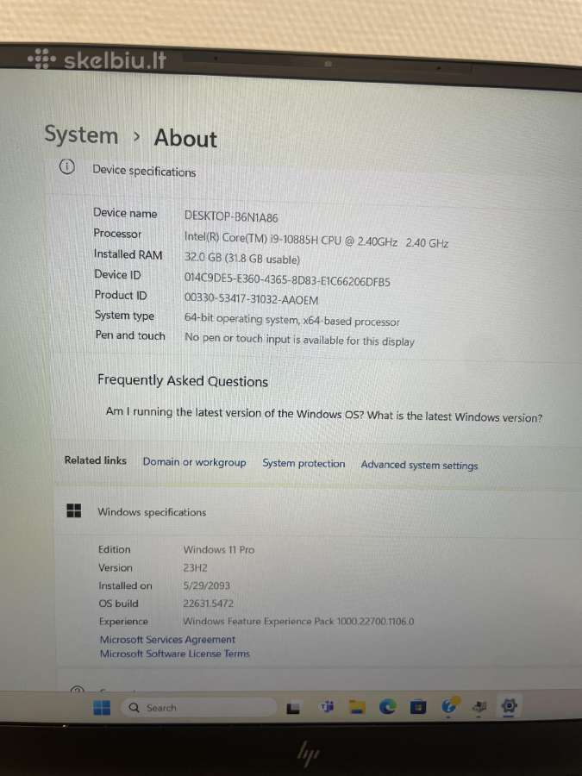Go back to System in the breadcrumb

[81, 135]
